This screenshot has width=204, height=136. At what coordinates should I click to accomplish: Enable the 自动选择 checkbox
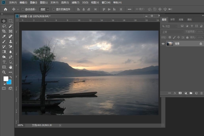23,9
